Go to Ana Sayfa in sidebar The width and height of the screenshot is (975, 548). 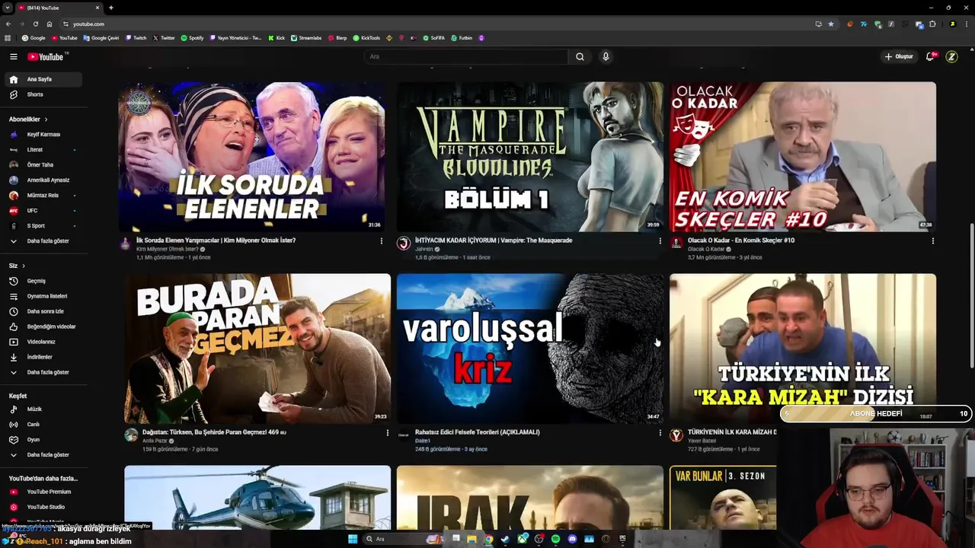(x=43, y=79)
